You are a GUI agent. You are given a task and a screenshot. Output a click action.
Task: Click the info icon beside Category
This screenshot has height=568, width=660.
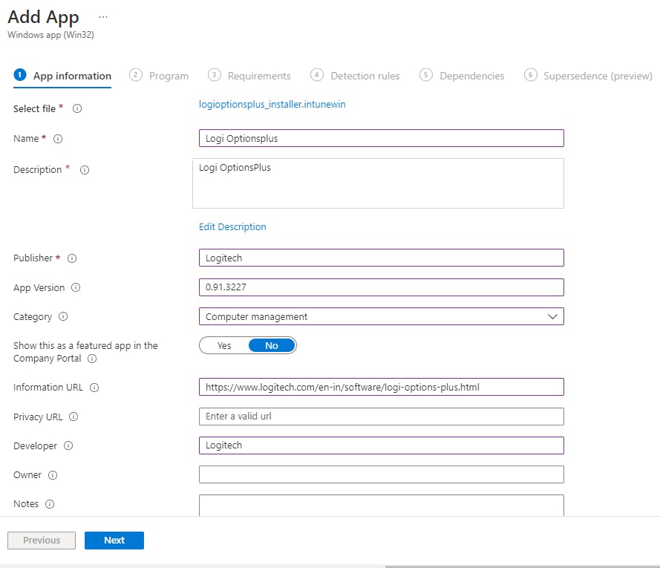pyautogui.click(x=63, y=317)
